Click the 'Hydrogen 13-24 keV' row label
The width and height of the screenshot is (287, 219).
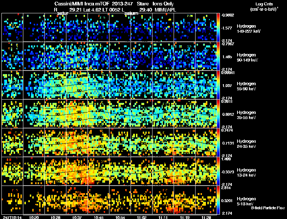coord(246,173)
